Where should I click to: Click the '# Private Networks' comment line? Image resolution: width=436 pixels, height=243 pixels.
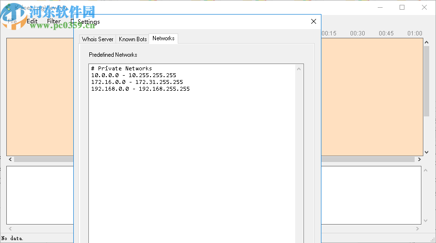click(x=121, y=68)
